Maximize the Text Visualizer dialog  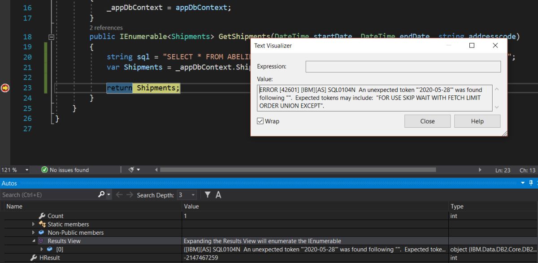(x=472, y=45)
